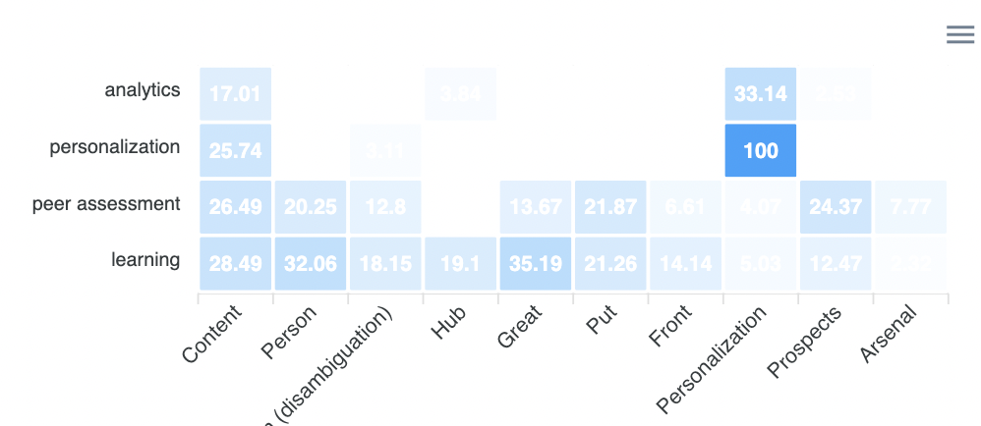This screenshot has height=426, width=981.
Task: Open the chart hamburger menu
Action: tap(959, 35)
